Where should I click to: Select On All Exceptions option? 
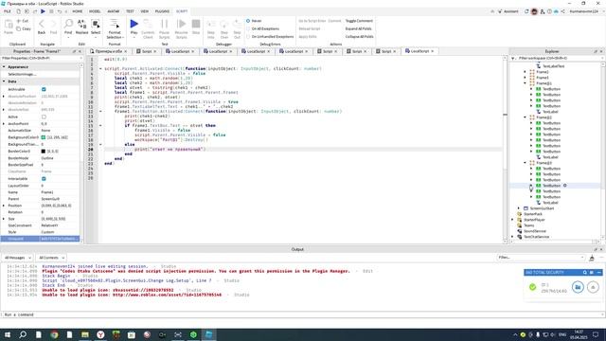click(x=248, y=28)
